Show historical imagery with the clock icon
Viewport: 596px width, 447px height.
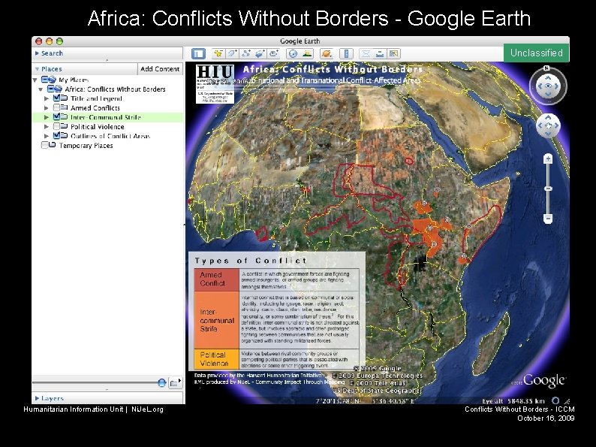pyautogui.click(x=293, y=53)
